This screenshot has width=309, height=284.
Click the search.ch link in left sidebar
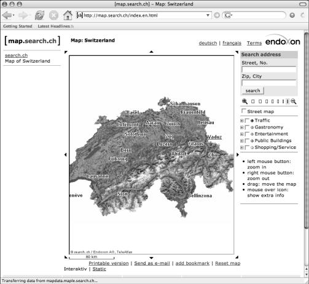point(16,55)
